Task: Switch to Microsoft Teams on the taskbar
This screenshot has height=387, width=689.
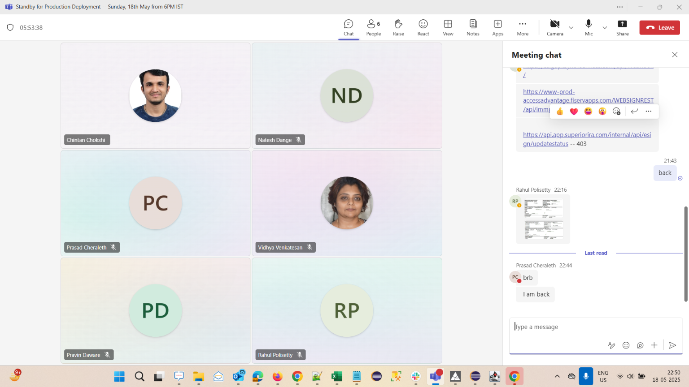Action: click(x=436, y=377)
